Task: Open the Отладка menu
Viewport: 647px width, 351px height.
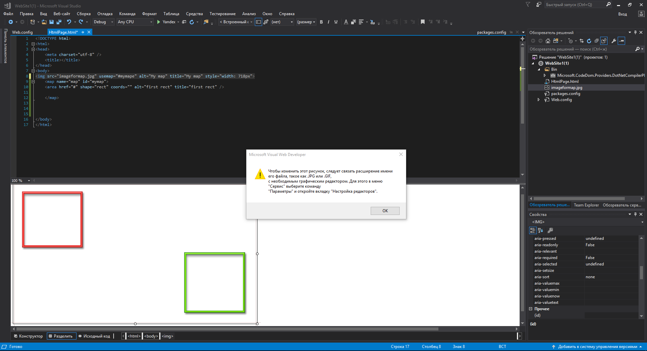Action: point(105,14)
